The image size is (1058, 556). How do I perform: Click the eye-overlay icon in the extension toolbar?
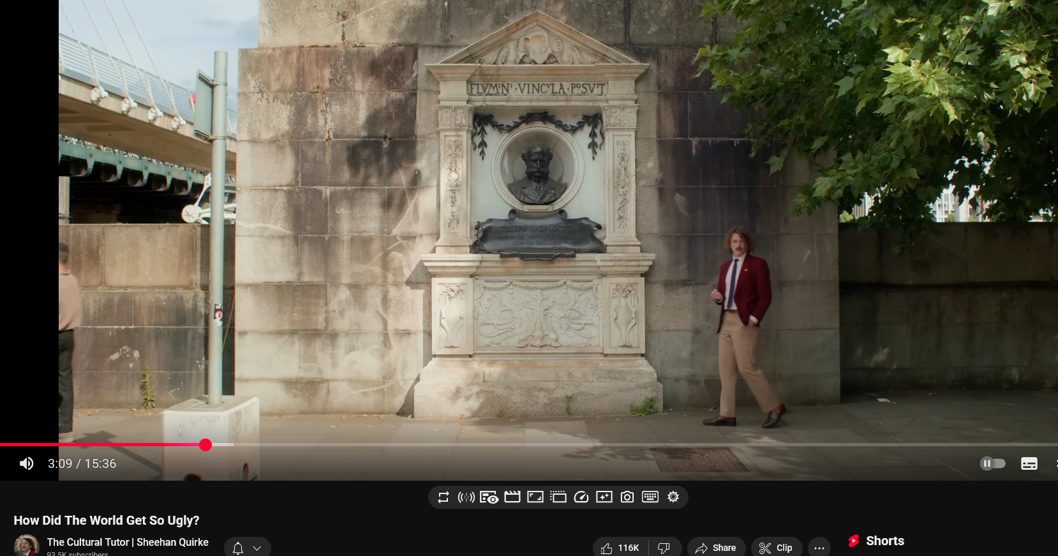tap(489, 497)
